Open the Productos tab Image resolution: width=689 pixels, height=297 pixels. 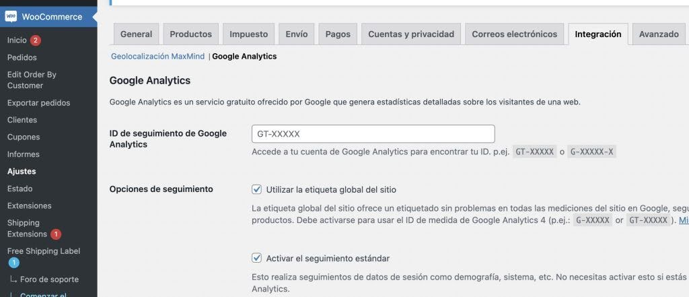pos(190,34)
